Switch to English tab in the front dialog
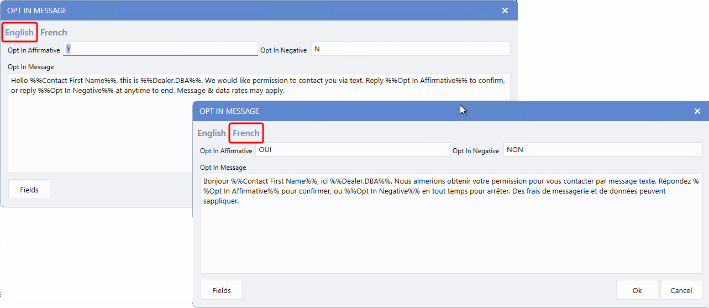 pos(211,133)
